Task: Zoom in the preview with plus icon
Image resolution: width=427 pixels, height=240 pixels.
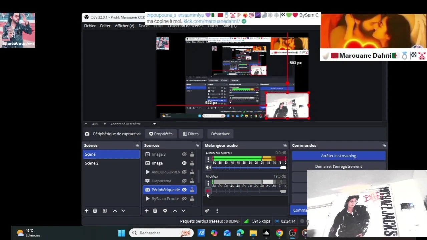Action: click(105, 124)
